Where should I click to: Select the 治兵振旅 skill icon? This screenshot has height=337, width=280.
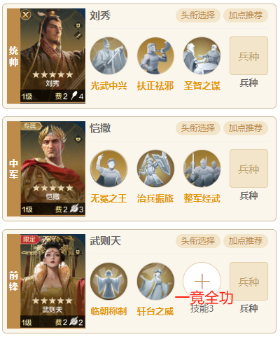tap(155, 169)
